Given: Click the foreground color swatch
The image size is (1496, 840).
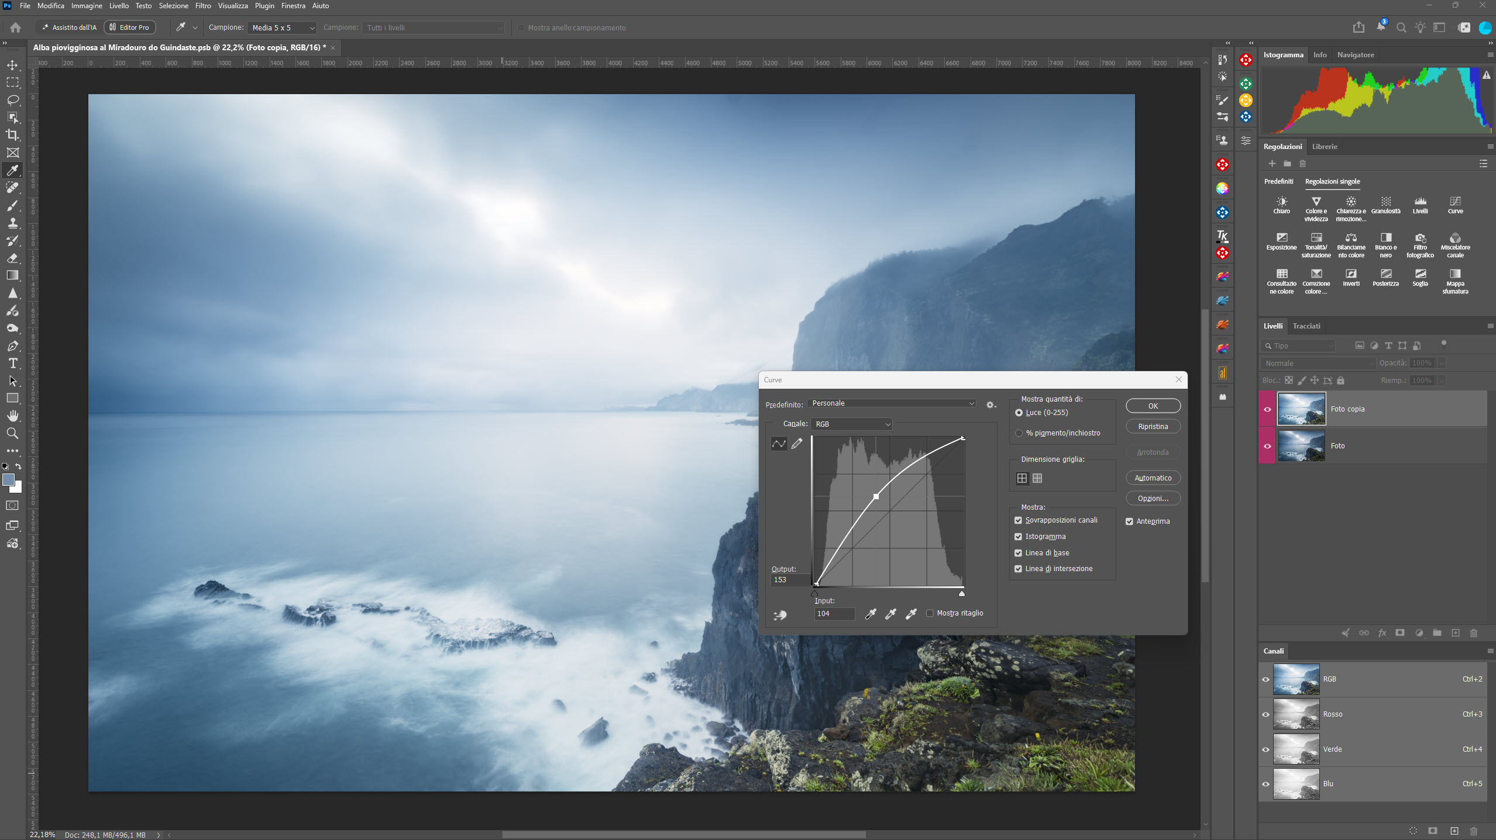Looking at the screenshot, I should pos(8,480).
